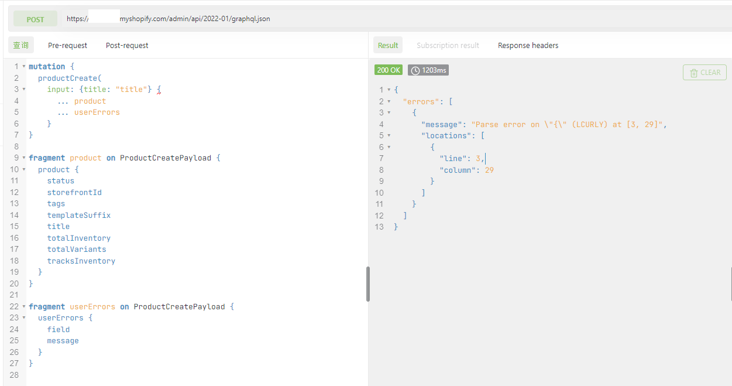Collapse the fragment userErrors definition on line 22

point(23,307)
